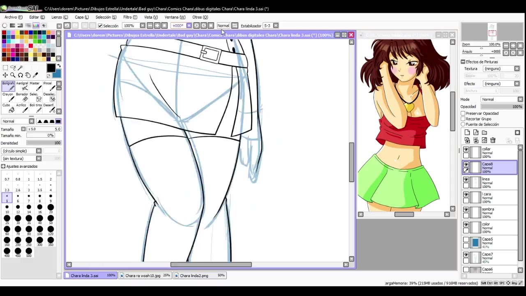Open the Textura dropdown
526x296 pixels.
click(501, 69)
